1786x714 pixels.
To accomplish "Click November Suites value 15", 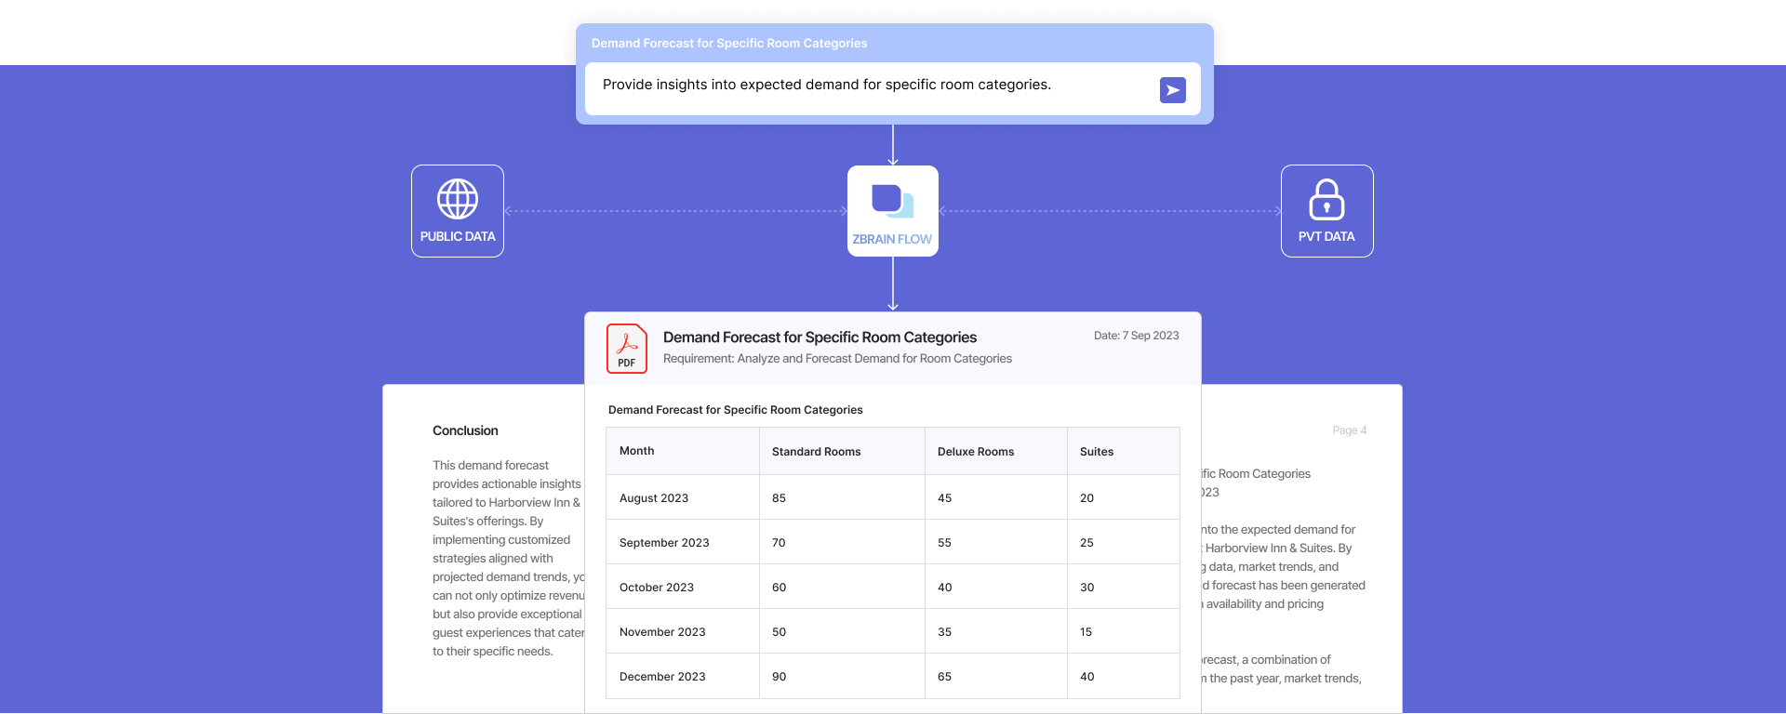I will coord(1086,632).
